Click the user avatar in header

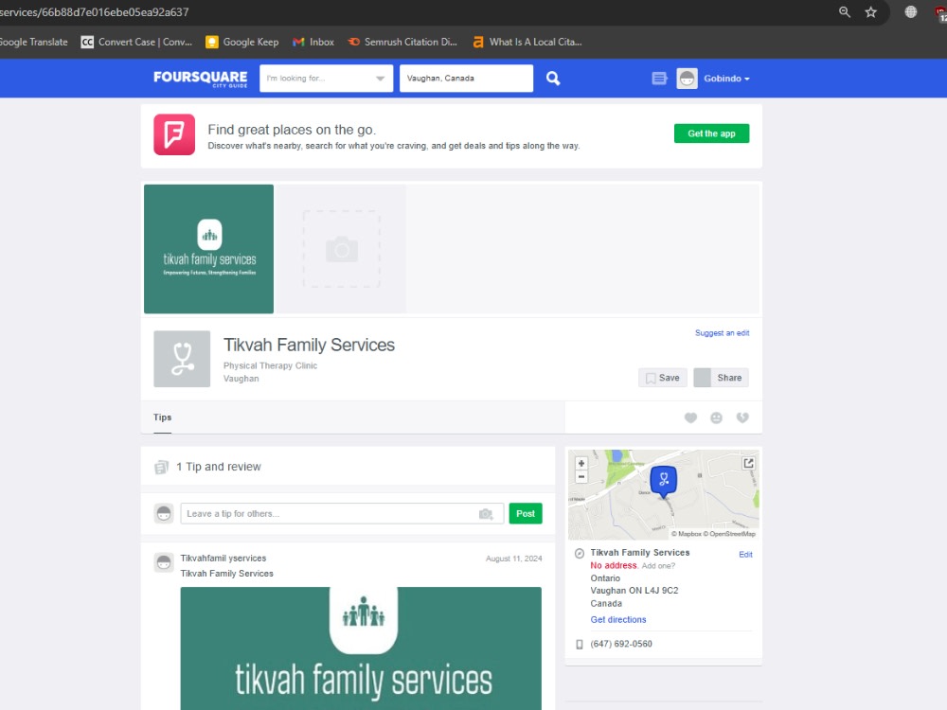[687, 79]
